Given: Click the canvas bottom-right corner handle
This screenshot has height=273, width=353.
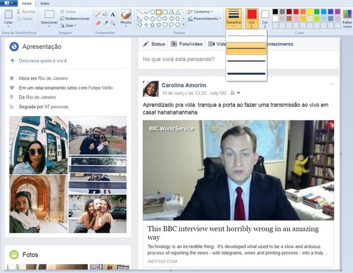Looking at the screenshot, I should pyautogui.click(x=341, y=270).
